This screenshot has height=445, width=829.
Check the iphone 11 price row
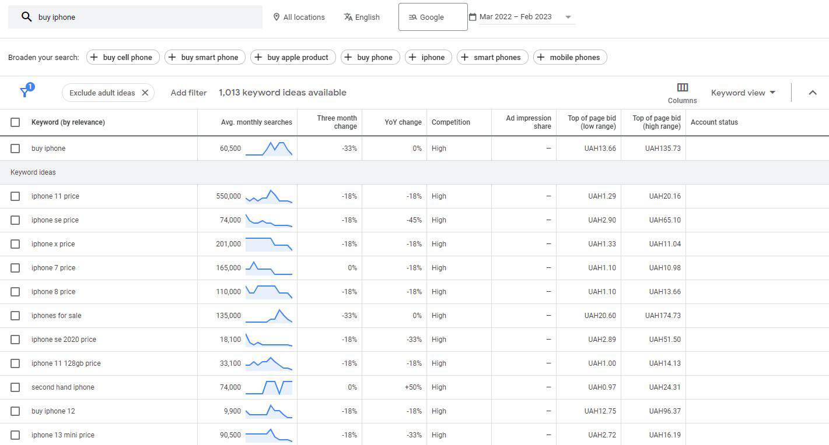tap(15, 196)
